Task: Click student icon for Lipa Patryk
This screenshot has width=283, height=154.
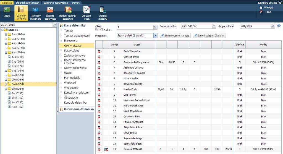Action: [99, 95]
